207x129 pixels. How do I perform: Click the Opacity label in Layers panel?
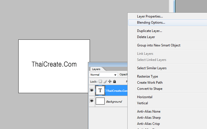coord(123,75)
